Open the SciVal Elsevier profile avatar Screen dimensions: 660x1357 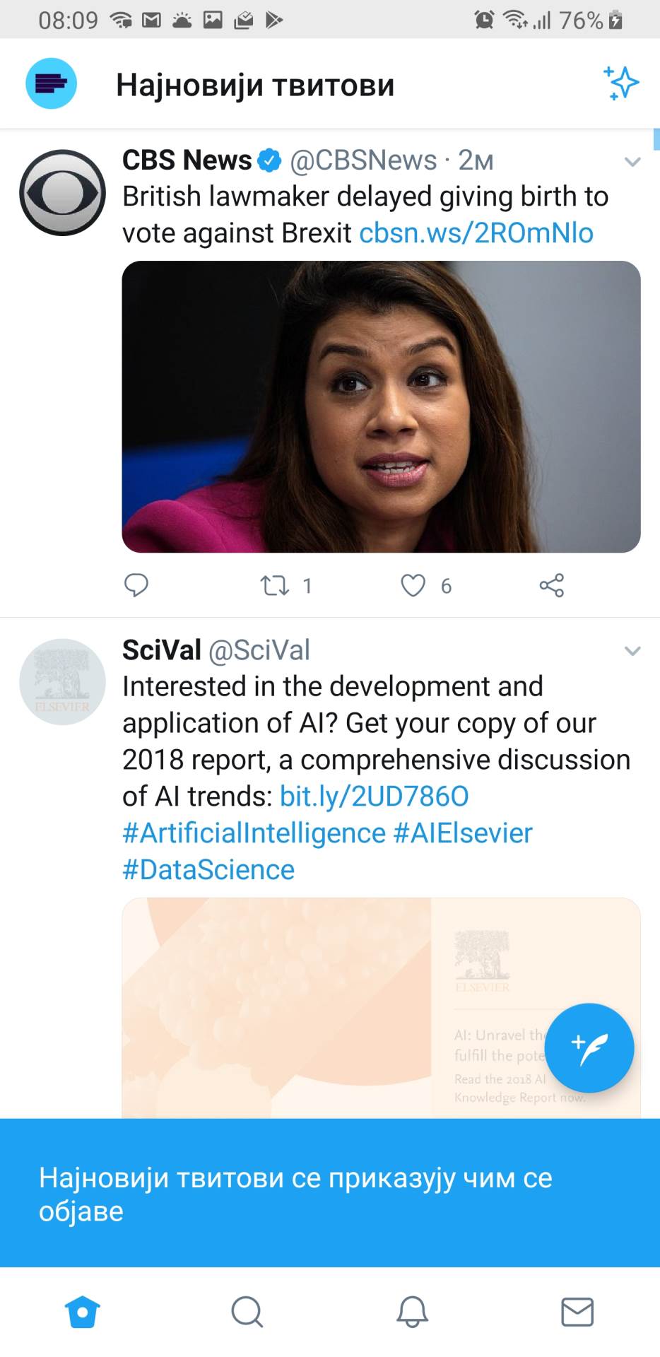pos(62,682)
